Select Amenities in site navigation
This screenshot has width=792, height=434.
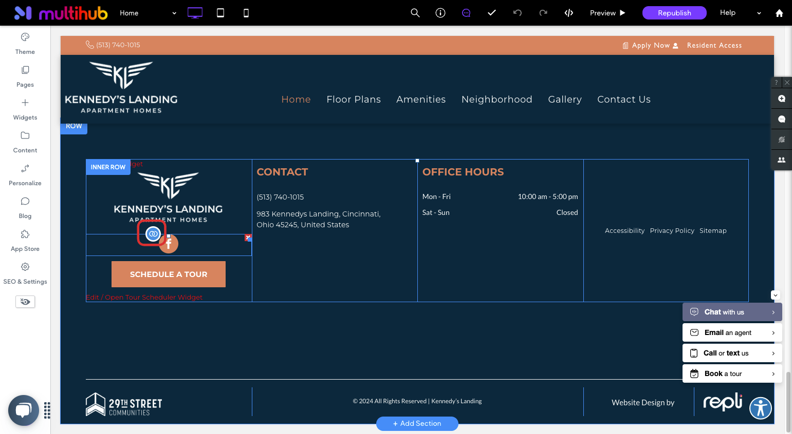pyautogui.click(x=421, y=100)
